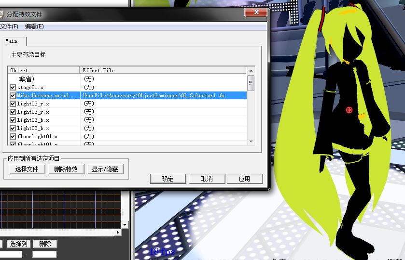Click the 18fps counter in viewport
Viewport: 405px width, 260px height.
[x=163, y=251]
